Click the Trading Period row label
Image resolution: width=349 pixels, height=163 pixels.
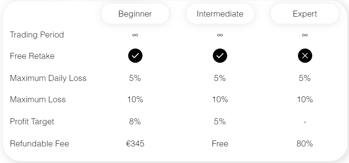click(x=37, y=35)
